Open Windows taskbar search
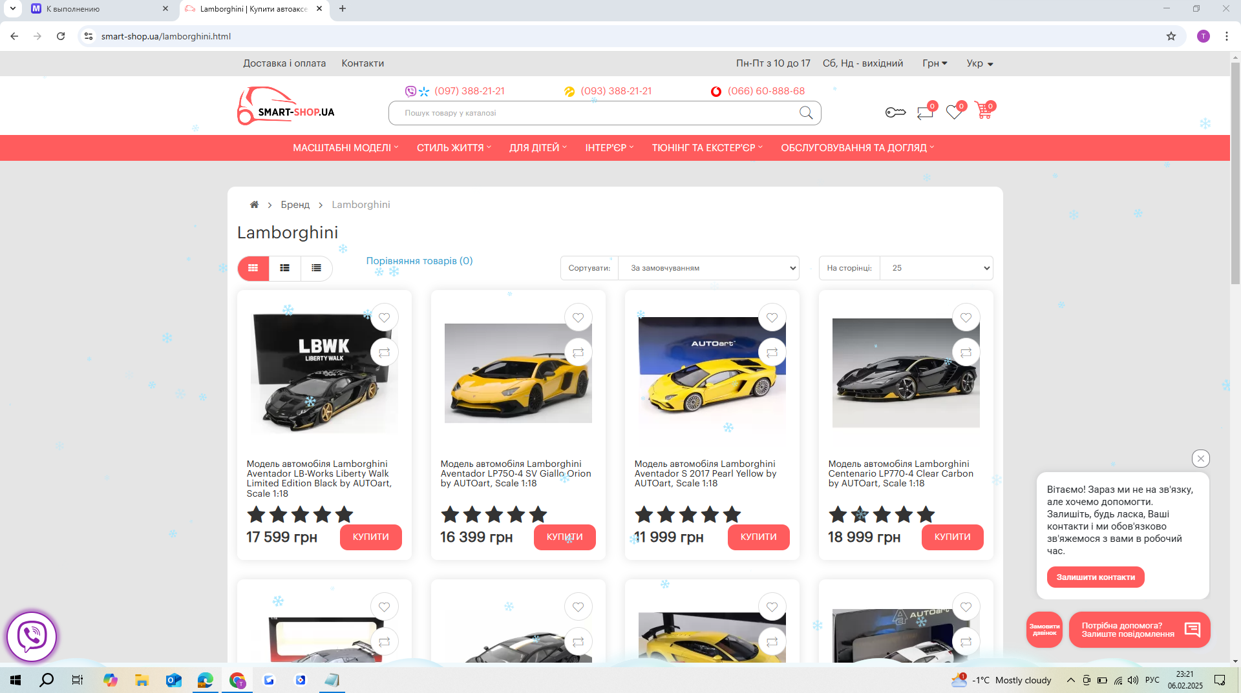Image resolution: width=1241 pixels, height=693 pixels. point(47,680)
